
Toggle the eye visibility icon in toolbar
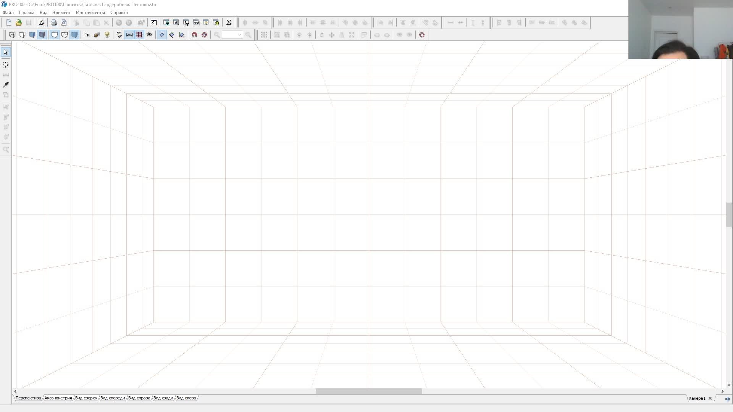pos(149,35)
